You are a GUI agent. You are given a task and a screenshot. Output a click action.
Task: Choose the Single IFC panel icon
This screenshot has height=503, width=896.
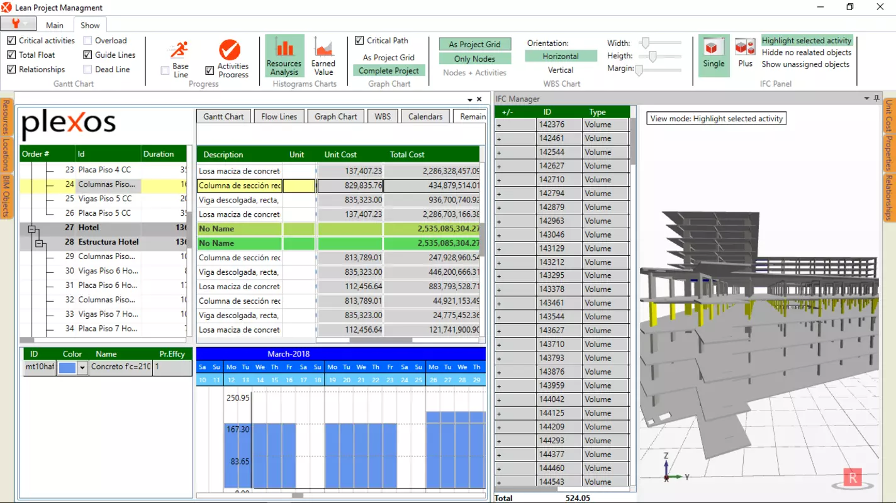pyautogui.click(x=714, y=47)
